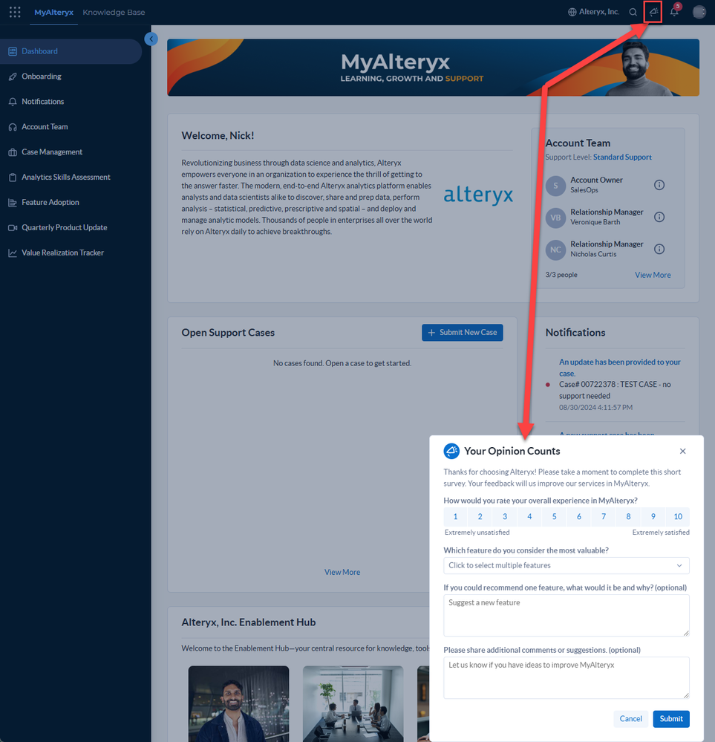Cancel the survey
The image size is (715, 742).
click(x=631, y=719)
